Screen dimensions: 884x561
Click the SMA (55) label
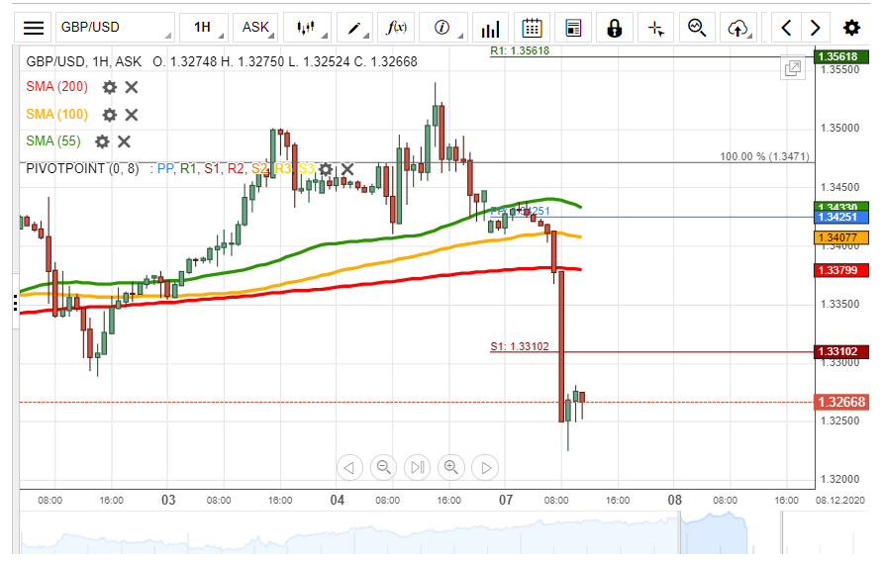click(x=53, y=140)
